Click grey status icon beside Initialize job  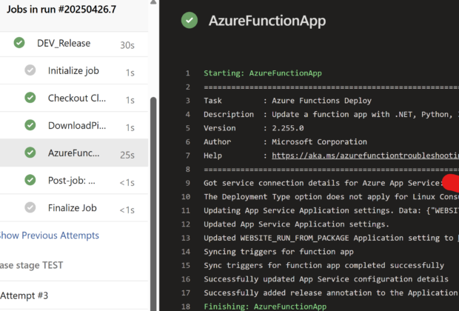[30, 70]
